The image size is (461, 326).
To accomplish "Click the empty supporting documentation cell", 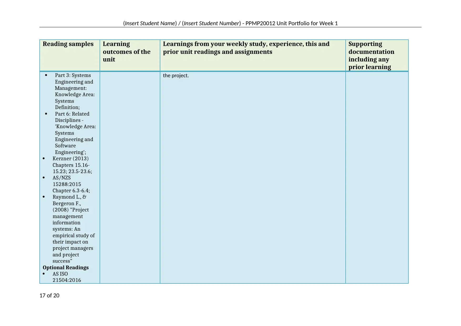I will 377,177.
